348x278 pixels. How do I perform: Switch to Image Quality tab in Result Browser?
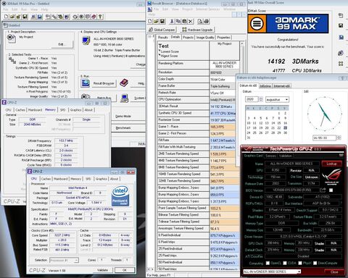[x=205, y=38]
